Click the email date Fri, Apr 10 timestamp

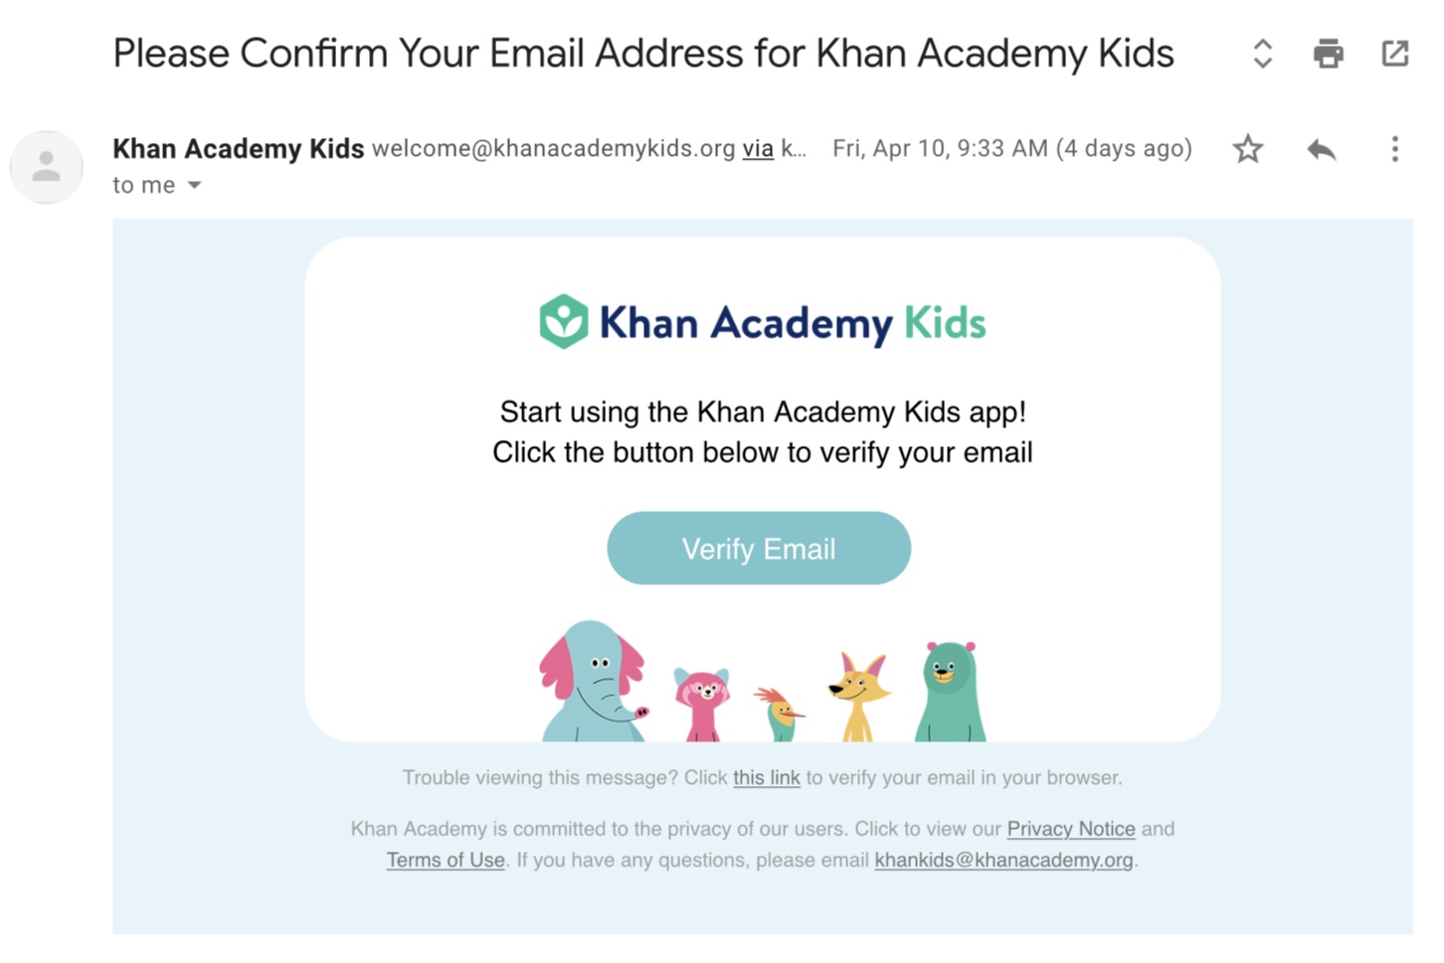(x=1011, y=149)
